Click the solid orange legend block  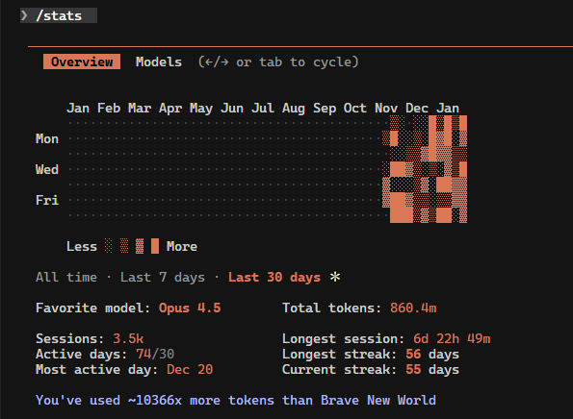click(155, 246)
